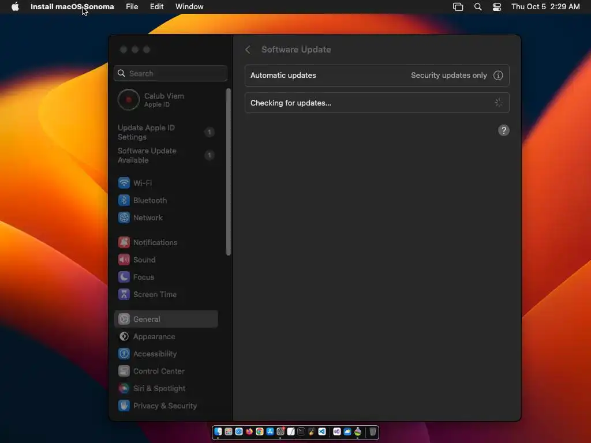591x443 pixels.
Task: Open Focus settings
Action: click(166, 277)
